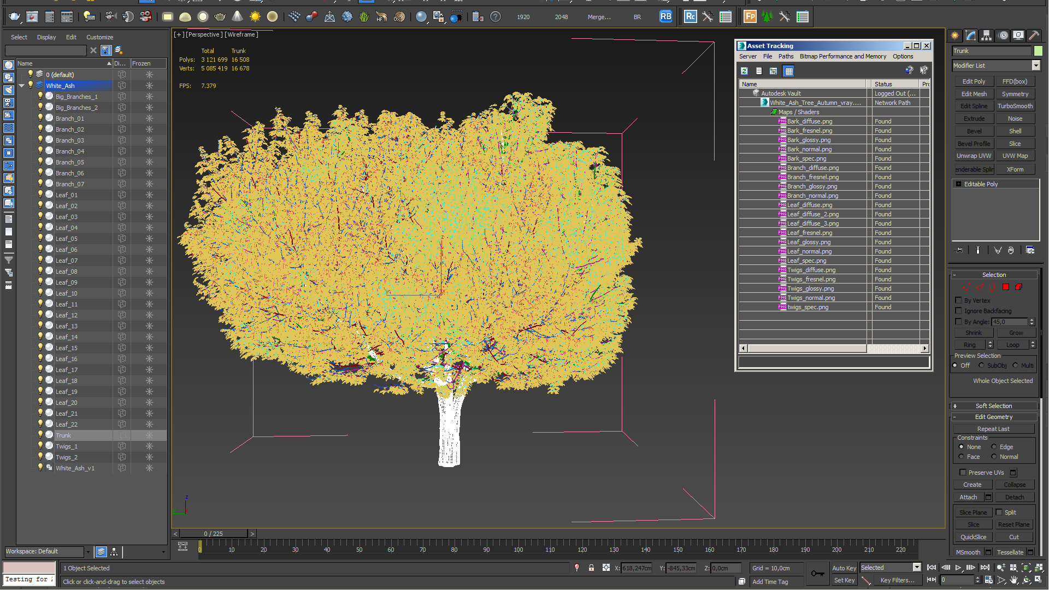The image size is (1049, 590).
Task: Open the Customize menu in Scene Explorer
Action: (x=99, y=37)
